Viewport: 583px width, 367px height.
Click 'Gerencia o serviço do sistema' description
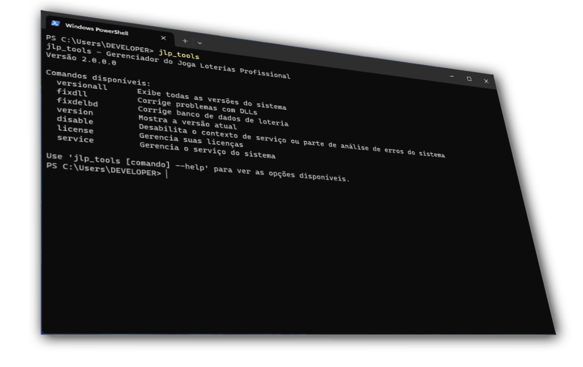[x=208, y=150]
